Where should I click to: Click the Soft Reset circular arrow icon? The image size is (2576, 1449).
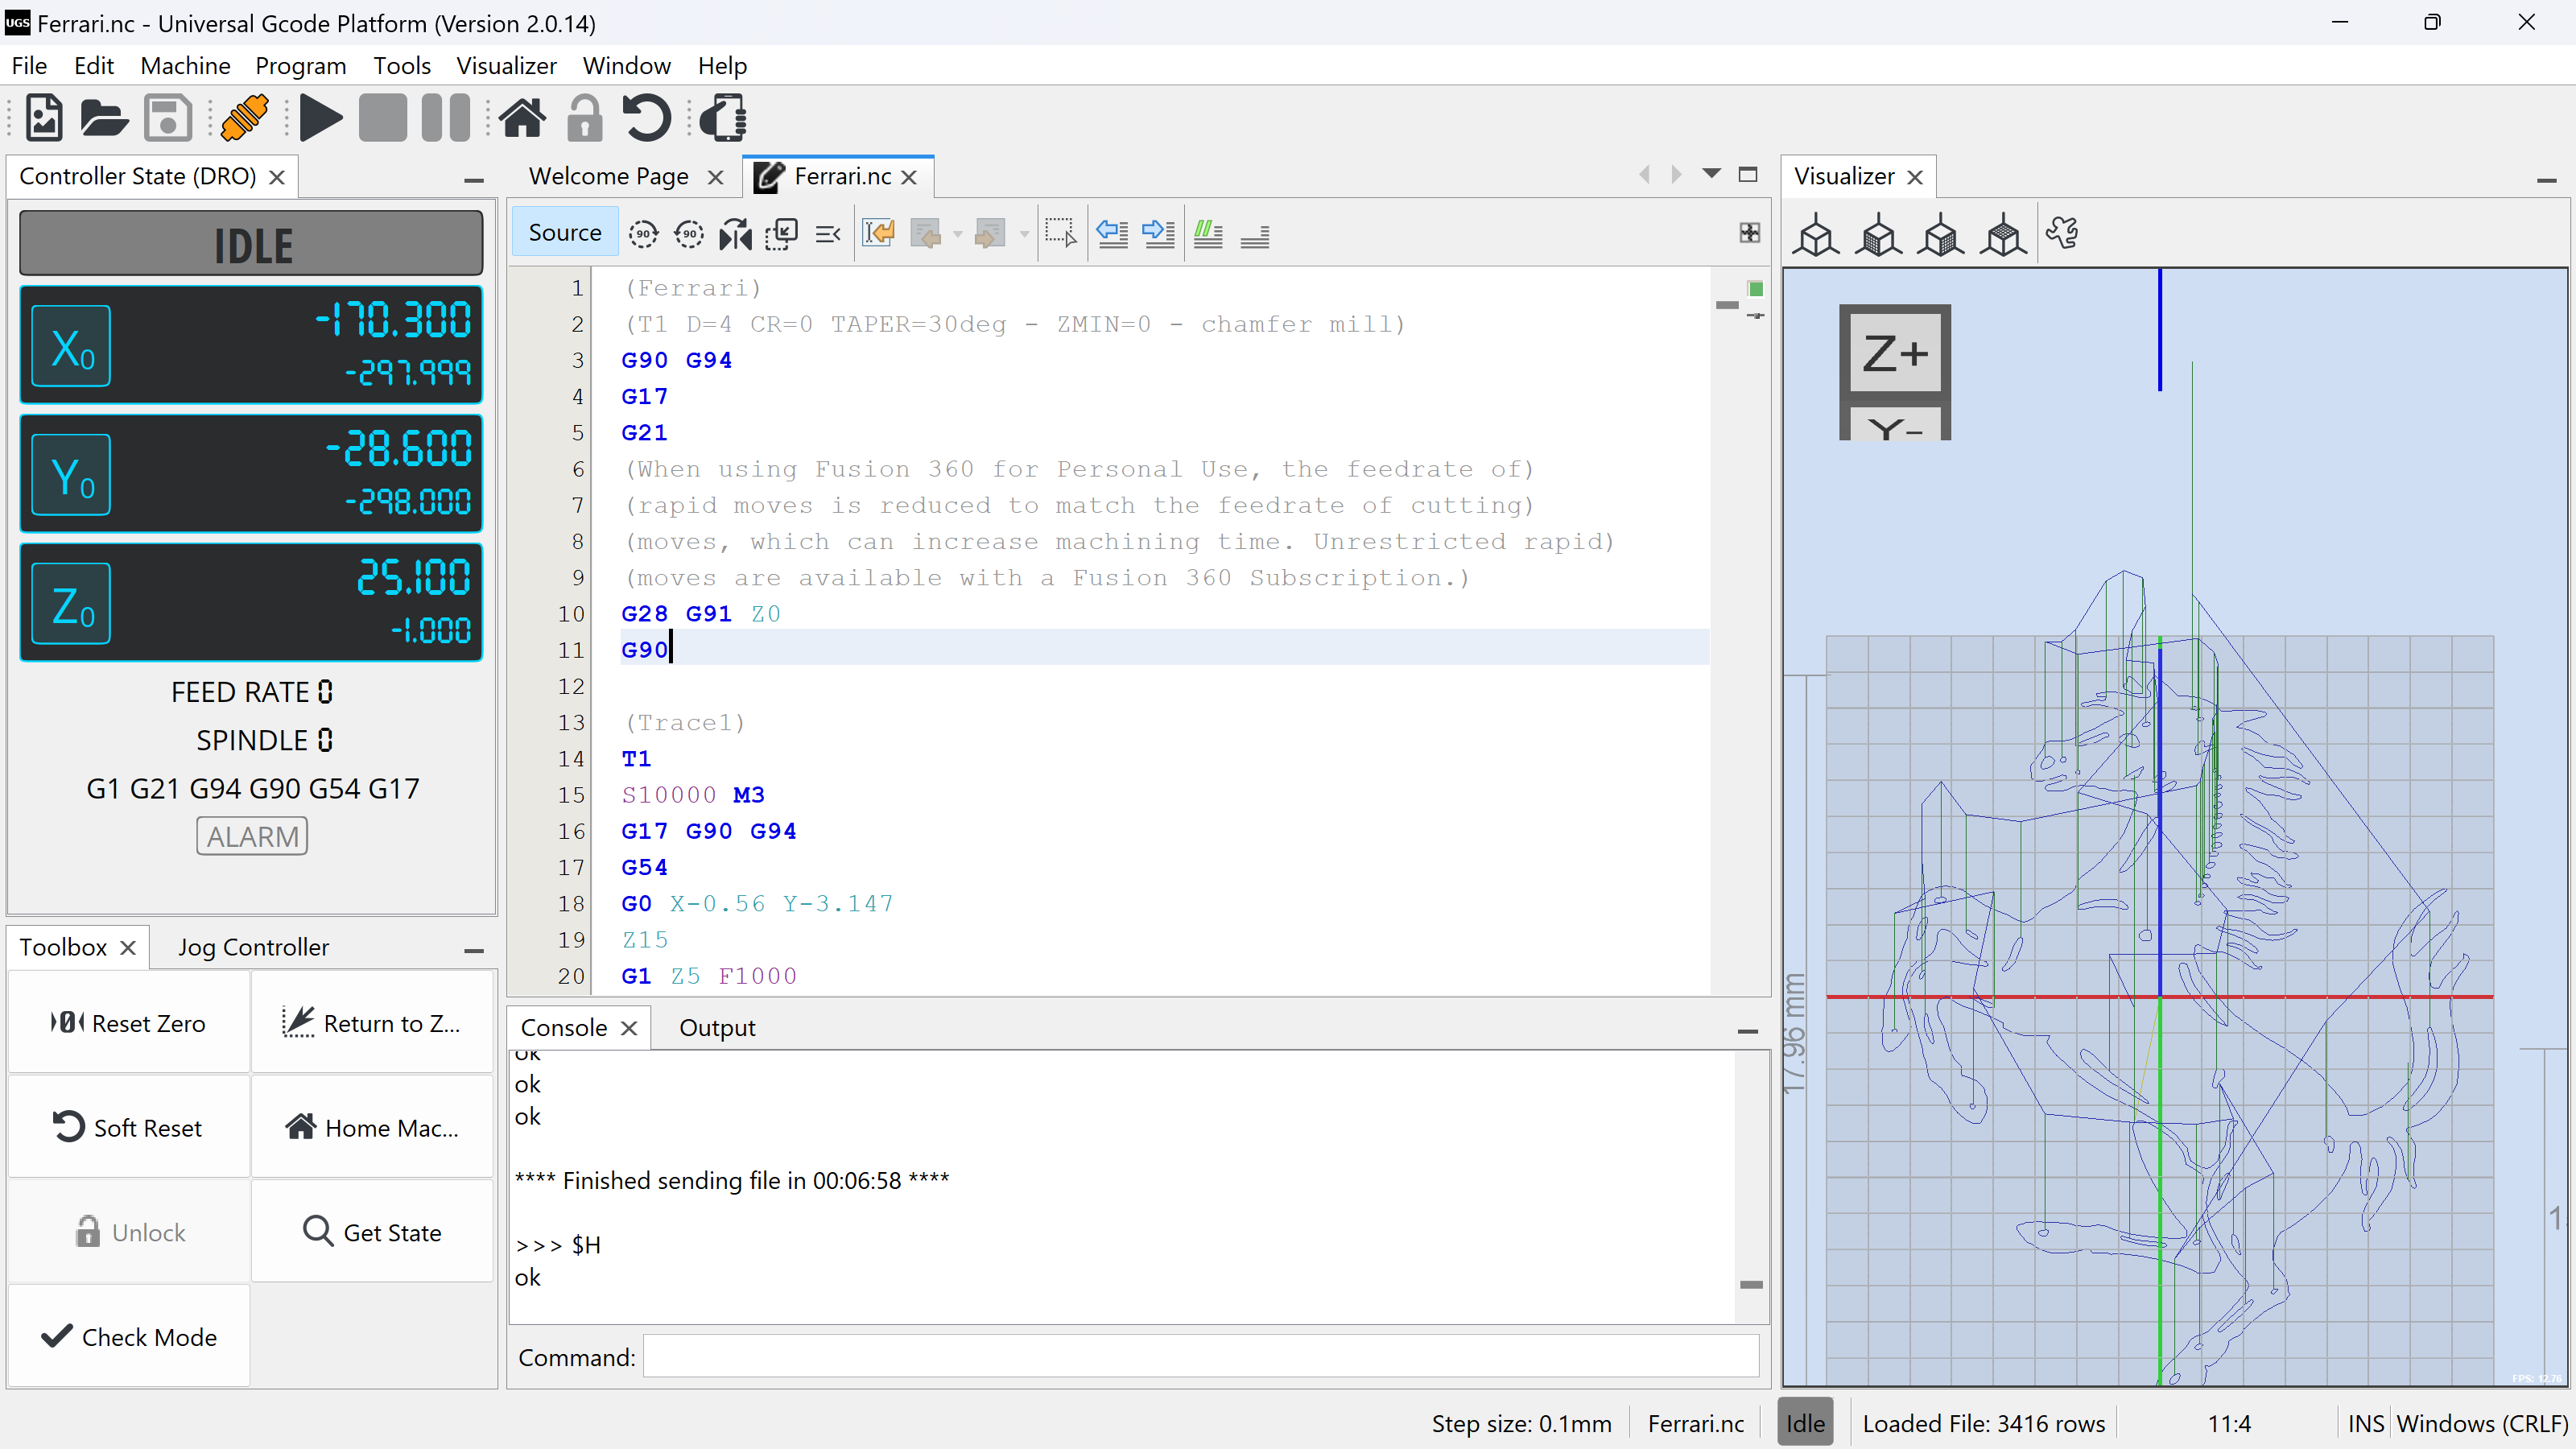coord(646,118)
